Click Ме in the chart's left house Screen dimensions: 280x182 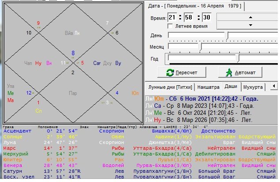(11, 93)
